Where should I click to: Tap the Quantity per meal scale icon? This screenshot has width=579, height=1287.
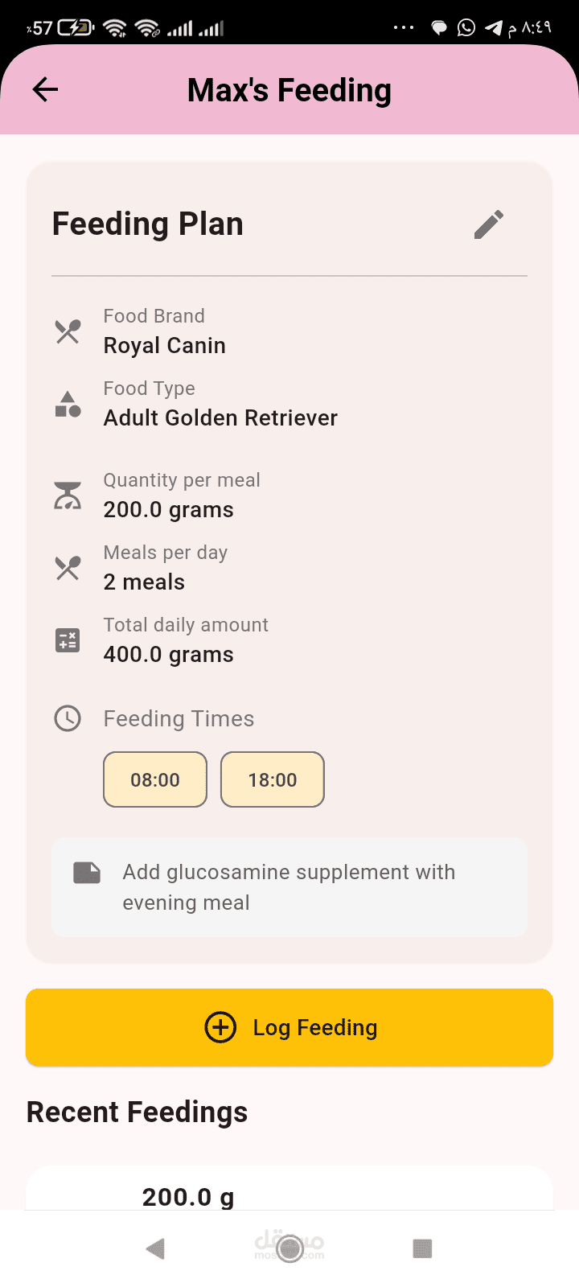pos(68,495)
